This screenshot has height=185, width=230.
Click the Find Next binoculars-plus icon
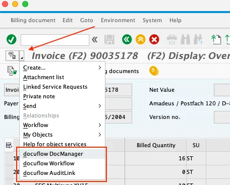198,40
